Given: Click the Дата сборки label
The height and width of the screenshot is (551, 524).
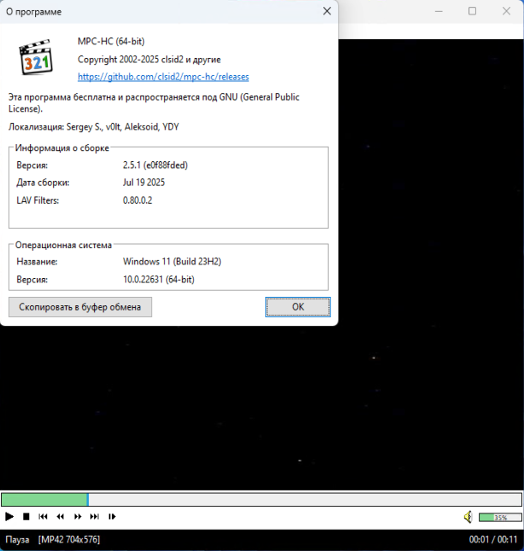Looking at the screenshot, I should tap(43, 183).
